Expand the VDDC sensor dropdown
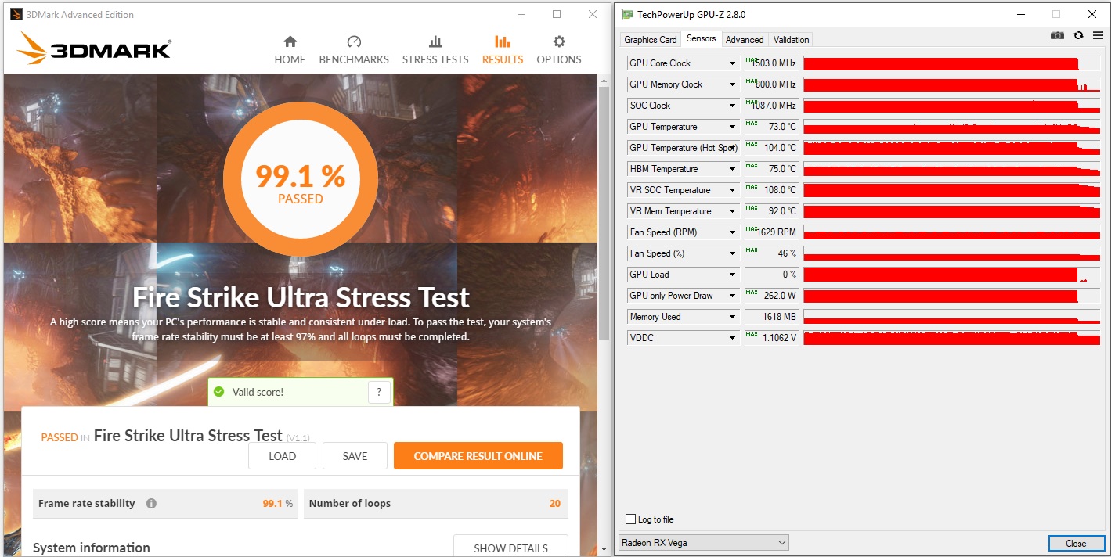Viewport: 1111px width, 557px height. (x=732, y=338)
